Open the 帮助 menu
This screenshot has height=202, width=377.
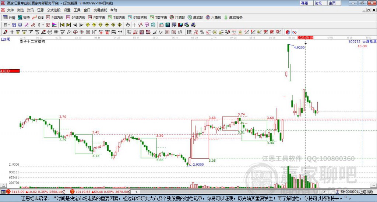click(x=113, y=10)
